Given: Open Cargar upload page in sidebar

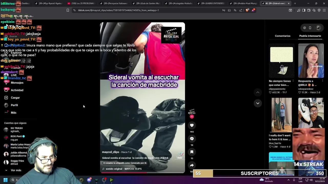Looking at the screenshot, I should coord(12,98).
